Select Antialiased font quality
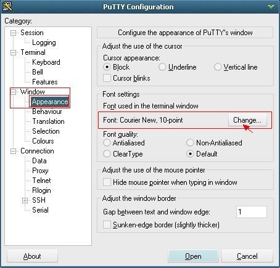This screenshot has height=268, width=280. click(x=107, y=143)
